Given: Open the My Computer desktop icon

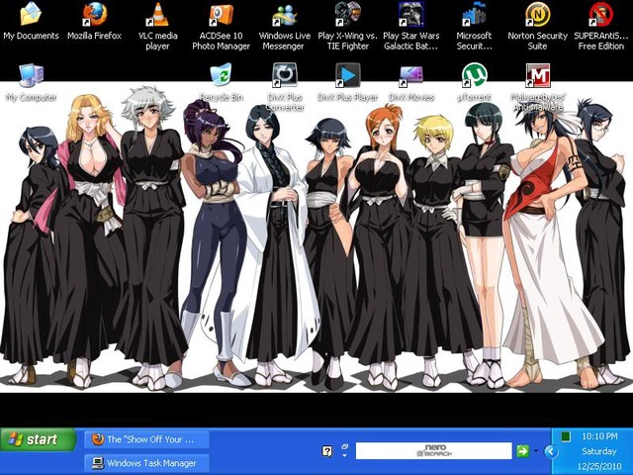Looking at the screenshot, I should 31,75.
